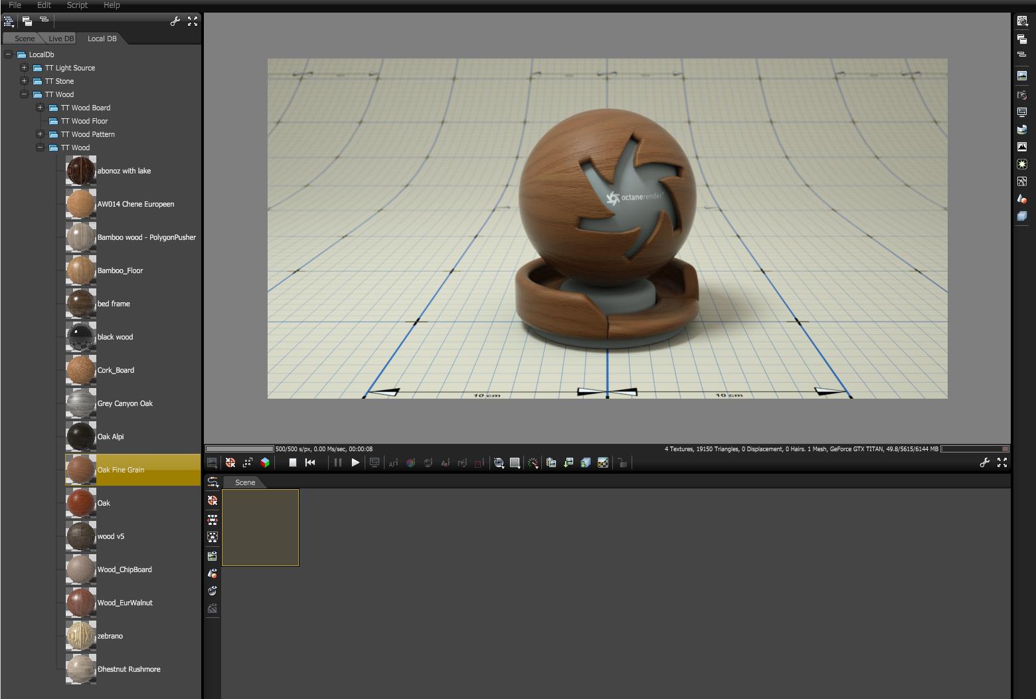The image size is (1036, 699).
Task: Open post-processing icon in right sidebar
Action: (1022, 181)
